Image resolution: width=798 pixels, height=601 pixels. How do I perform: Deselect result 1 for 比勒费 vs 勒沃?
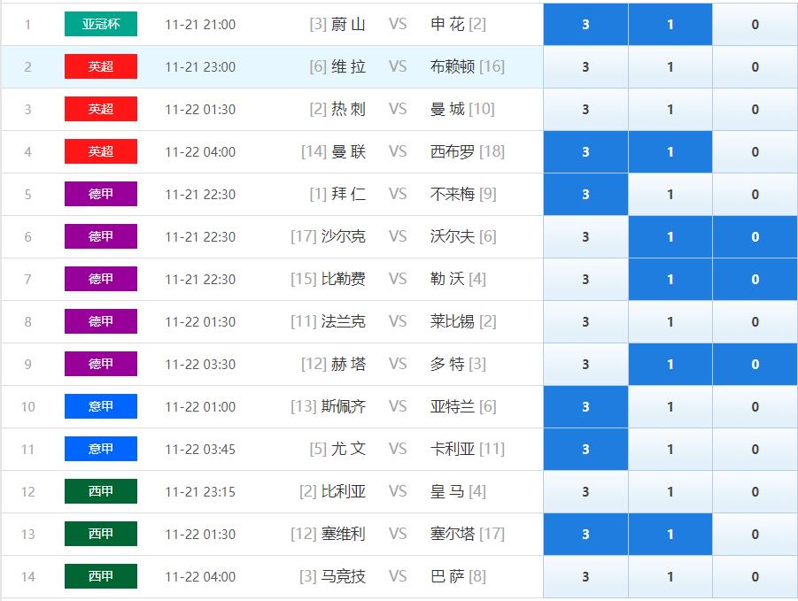[x=670, y=279]
